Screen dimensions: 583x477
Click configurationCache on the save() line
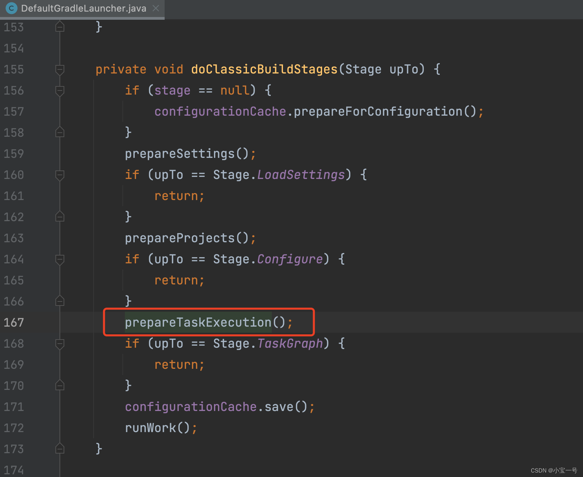(x=191, y=407)
